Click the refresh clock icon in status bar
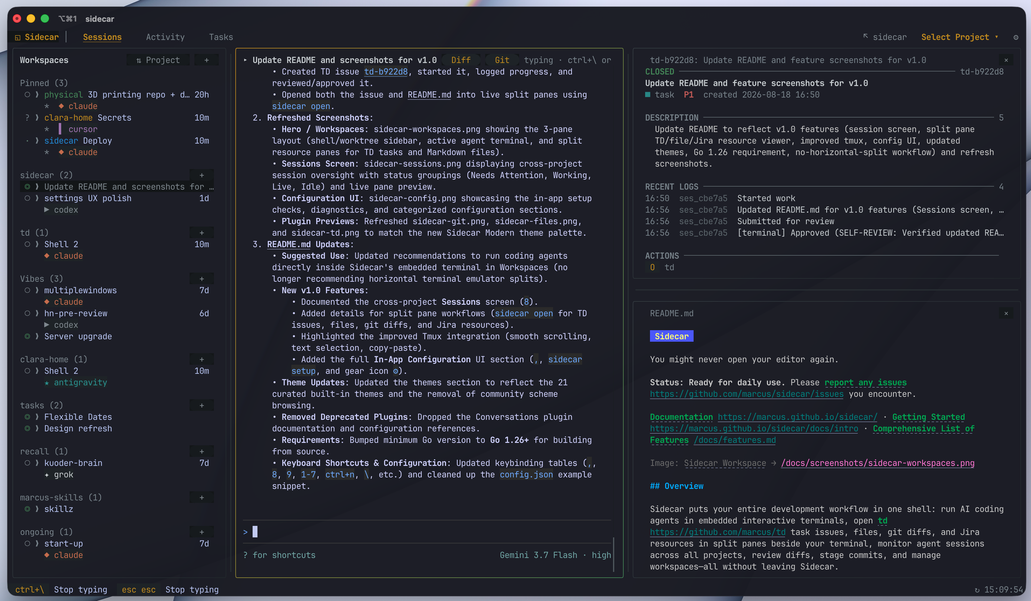Screen dimensions: 1031x601 pos(977,589)
